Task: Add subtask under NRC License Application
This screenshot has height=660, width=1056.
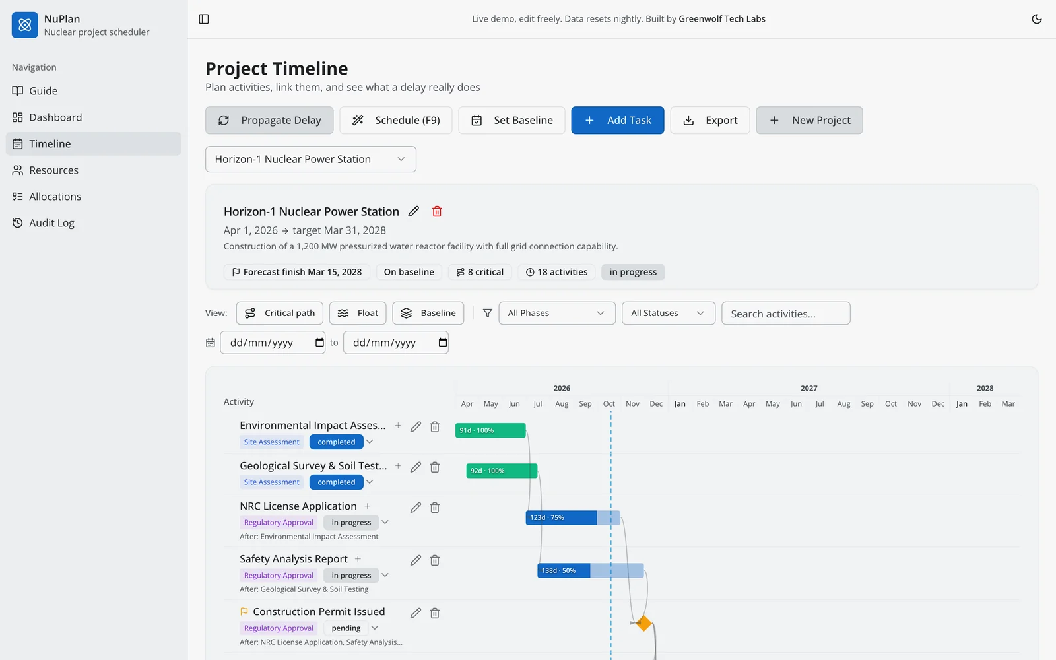Action: [x=368, y=506]
